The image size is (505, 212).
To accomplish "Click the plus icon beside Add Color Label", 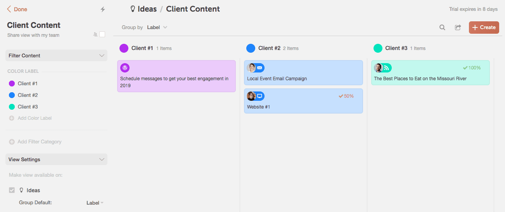I will (12, 118).
